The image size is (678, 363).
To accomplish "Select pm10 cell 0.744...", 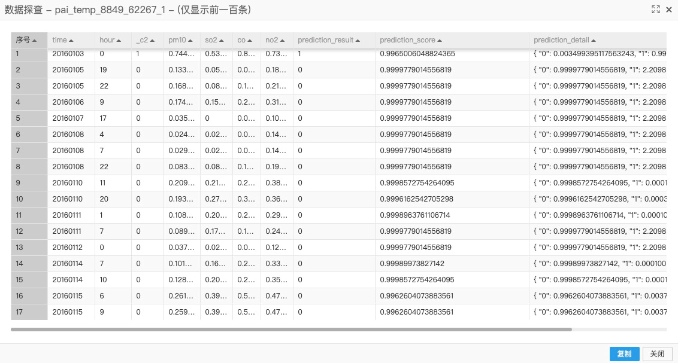I will click(181, 53).
